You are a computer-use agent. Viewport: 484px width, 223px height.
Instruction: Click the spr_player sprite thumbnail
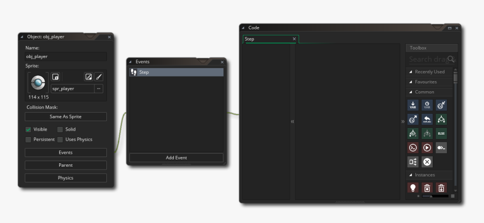tap(38, 83)
